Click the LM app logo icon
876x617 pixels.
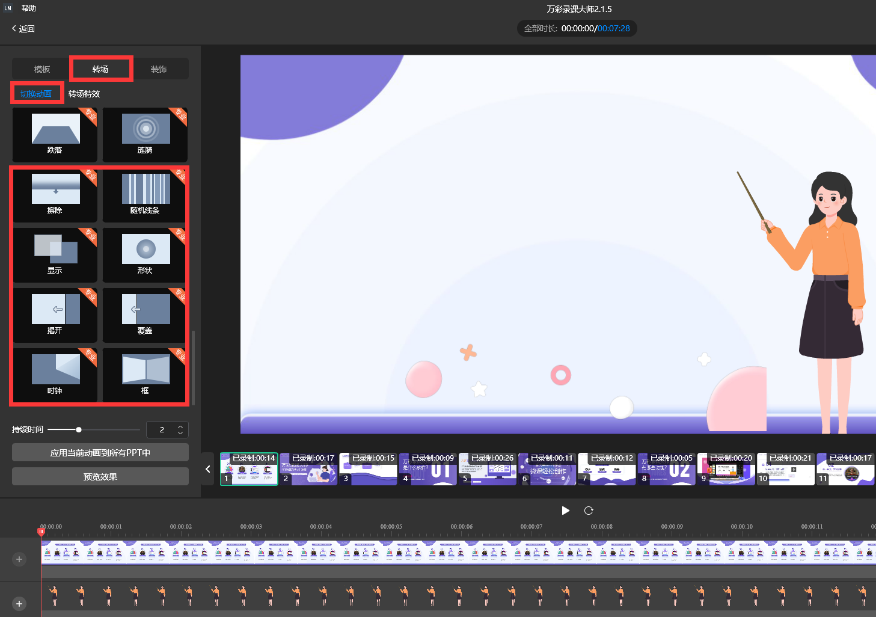point(8,8)
